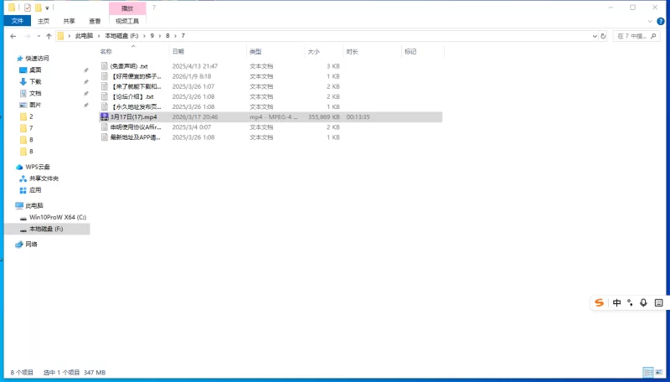Image resolution: width=670 pixels, height=382 pixels.
Task: Click the 应用 apps icon in sidebar
Action: point(23,190)
